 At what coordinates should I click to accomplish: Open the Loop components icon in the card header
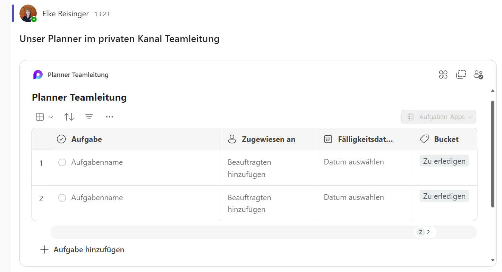point(443,75)
